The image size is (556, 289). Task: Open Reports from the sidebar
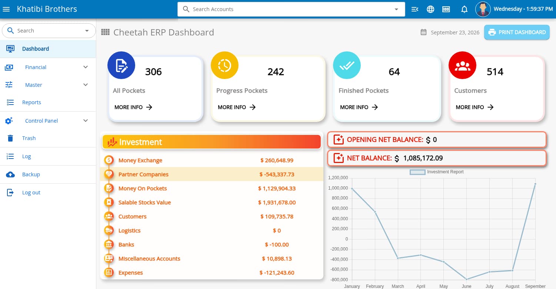tap(48, 102)
